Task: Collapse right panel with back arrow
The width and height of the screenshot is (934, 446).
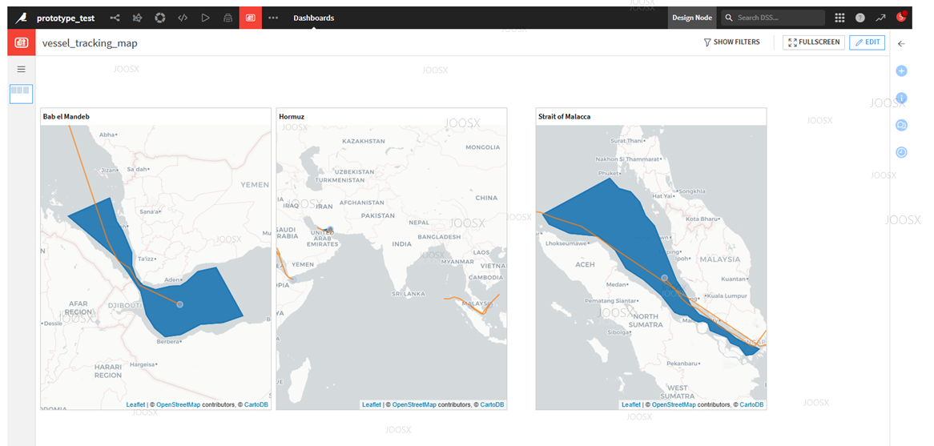Action: click(901, 43)
